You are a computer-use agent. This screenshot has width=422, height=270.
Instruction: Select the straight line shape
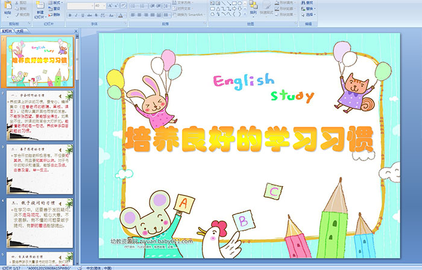point(224,3)
